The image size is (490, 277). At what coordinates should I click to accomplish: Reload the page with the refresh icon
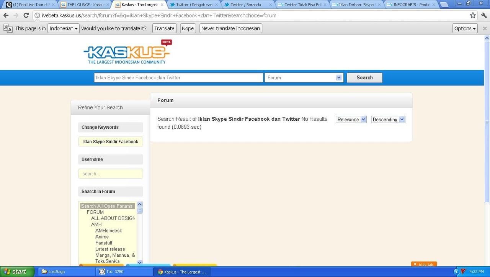tap(26, 15)
